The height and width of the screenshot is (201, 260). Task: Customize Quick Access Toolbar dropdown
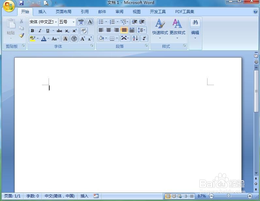click(55, 3)
